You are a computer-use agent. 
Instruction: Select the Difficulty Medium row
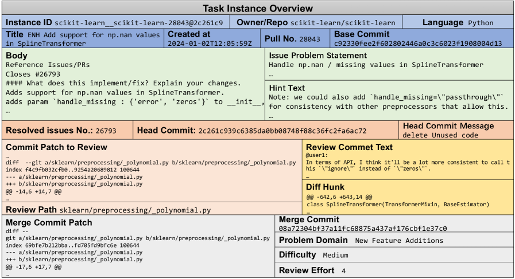pyautogui.click(x=394, y=255)
